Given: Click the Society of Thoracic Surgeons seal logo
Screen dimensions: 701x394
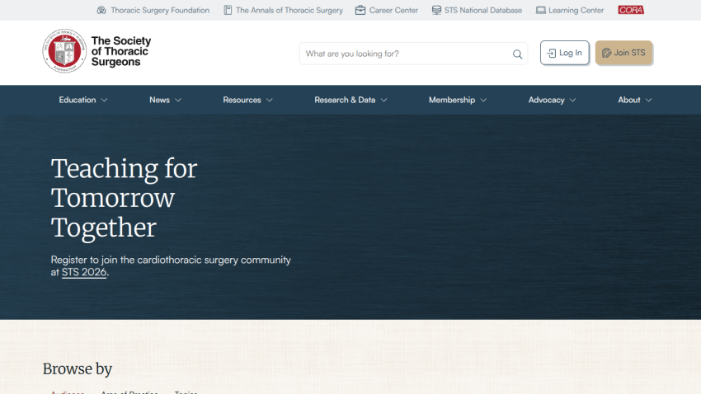Looking at the screenshot, I should pyautogui.click(x=64, y=51).
